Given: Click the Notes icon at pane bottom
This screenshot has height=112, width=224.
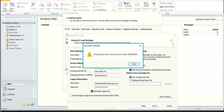Looking at the screenshot, I should pos(24,105).
